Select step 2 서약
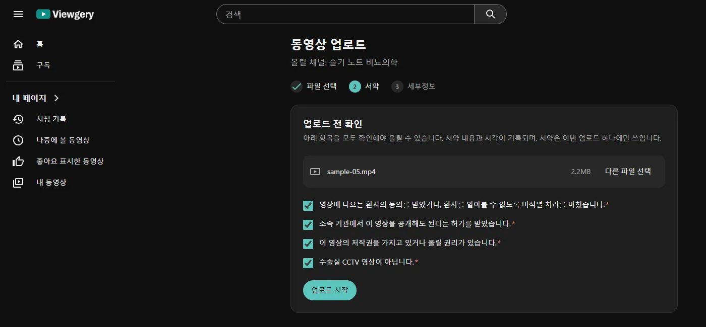Image resolution: width=706 pixels, height=327 pixels. [364, 87]
